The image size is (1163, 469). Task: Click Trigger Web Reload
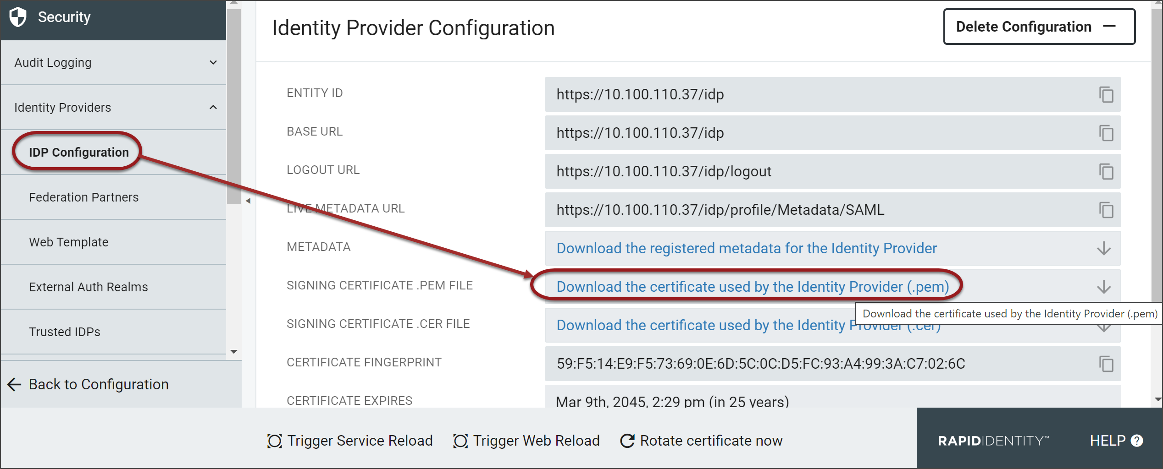tap(526, 441)
